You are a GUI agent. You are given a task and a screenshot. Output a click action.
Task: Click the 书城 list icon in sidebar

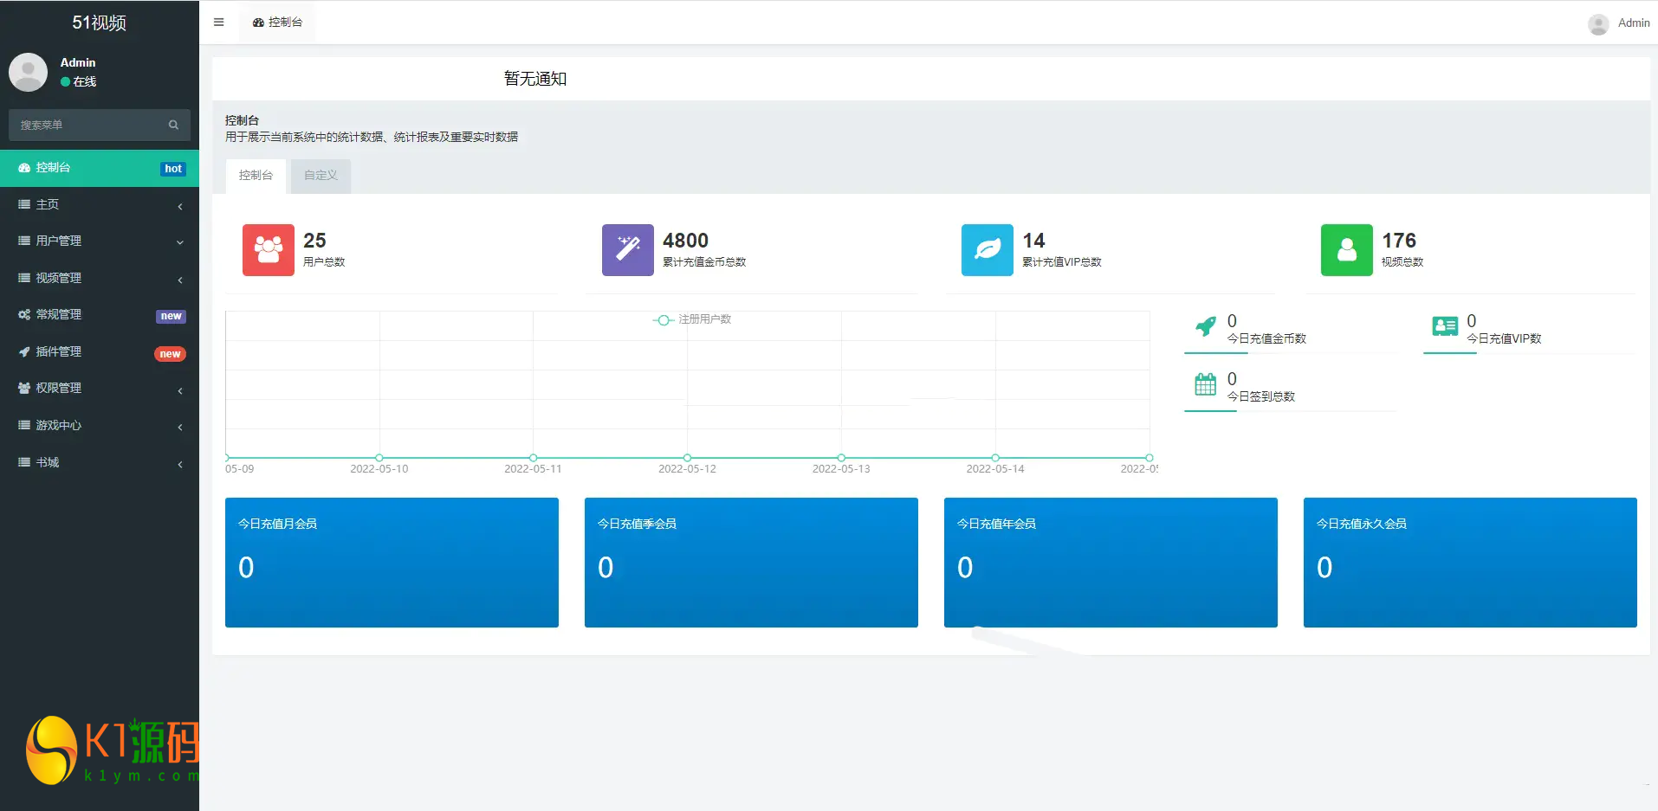pos(24,462)
